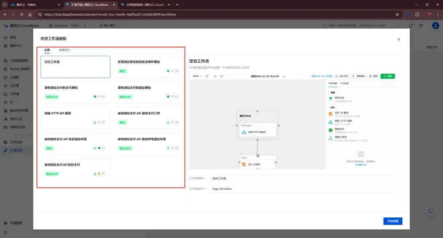
Task: Open 日志监控 in the sidebar
Action: point(16,142)
